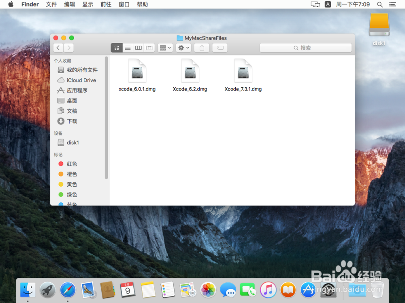Click the sidebar vertical scrollbar
The height and width of the screenshot is (303, 405).
pos(106,118)
